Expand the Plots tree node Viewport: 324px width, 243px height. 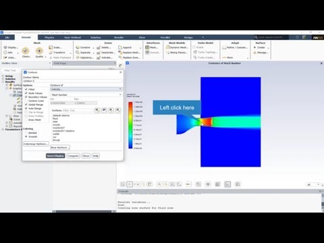coord(7,116)
